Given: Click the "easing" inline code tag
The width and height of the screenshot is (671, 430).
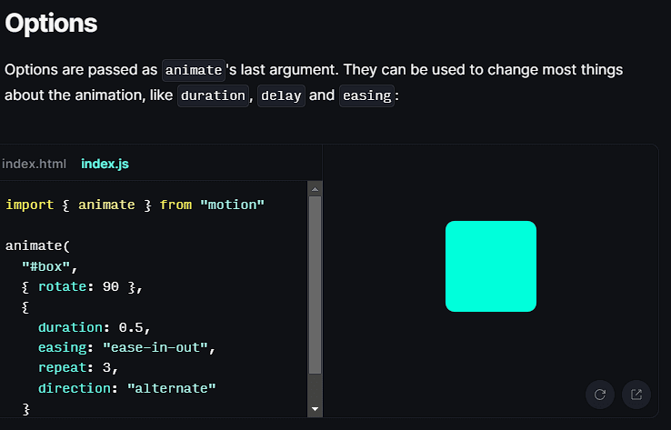Looking at the screenshot, I should pyautogui.click(x=366, y=95).
